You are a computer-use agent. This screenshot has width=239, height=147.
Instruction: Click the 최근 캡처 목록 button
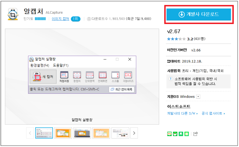point(121,89)
